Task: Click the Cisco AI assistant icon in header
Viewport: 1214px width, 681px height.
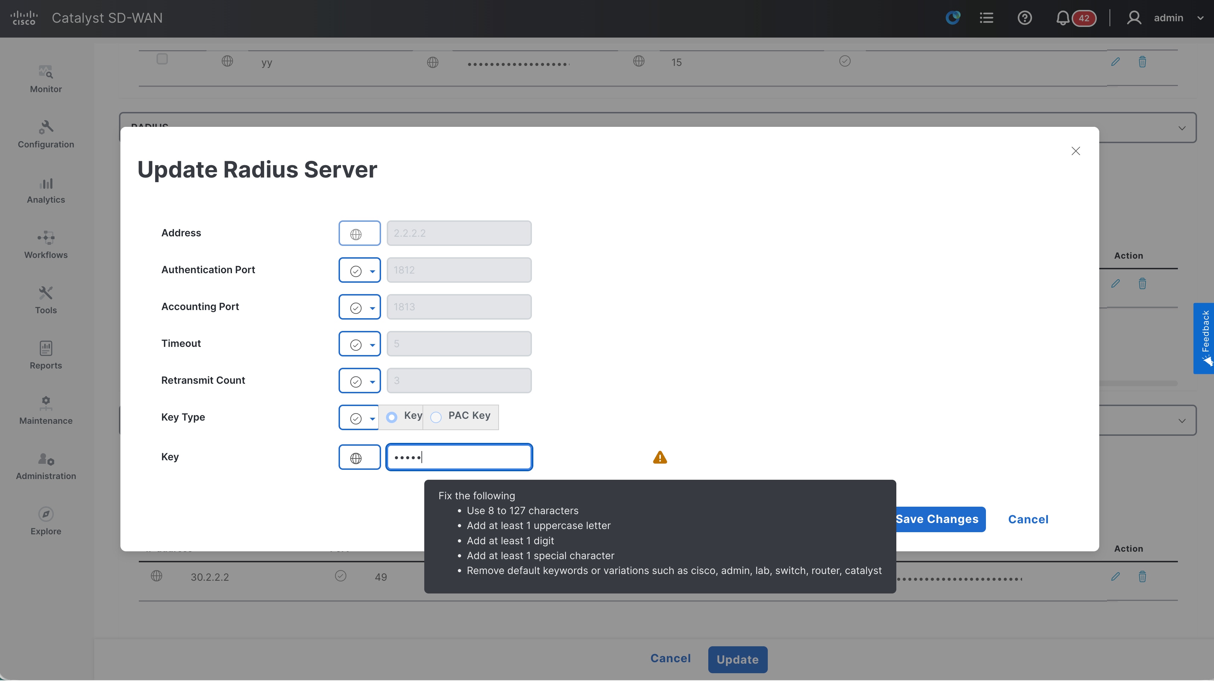Action: 953,18
